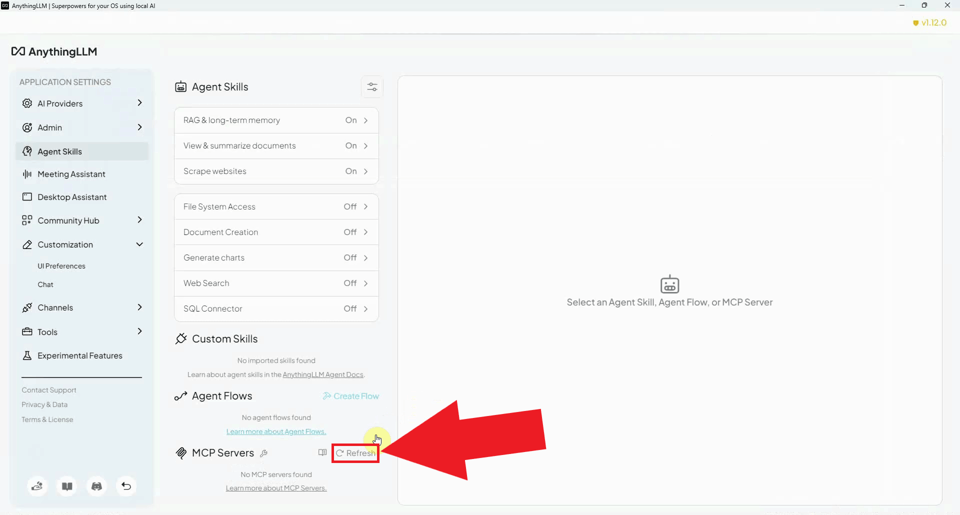This screenshot has width=960, height=515.
Task: Expand the Channels chevron
Action: tap(139, 307)
